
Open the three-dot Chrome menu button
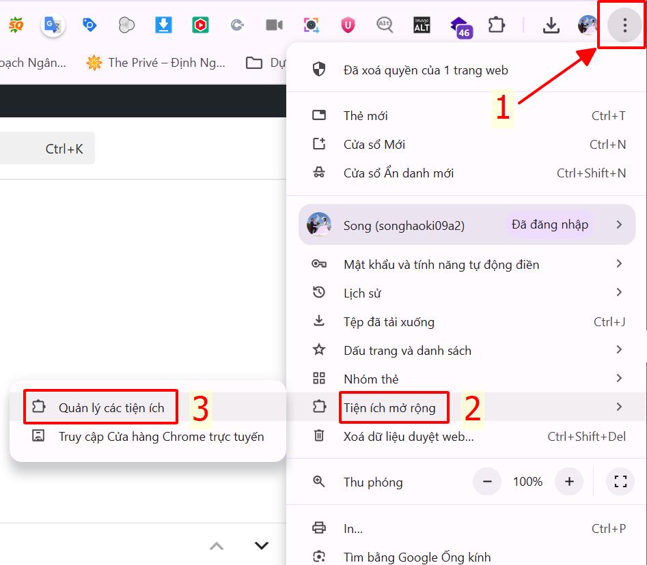click(624, 25)
